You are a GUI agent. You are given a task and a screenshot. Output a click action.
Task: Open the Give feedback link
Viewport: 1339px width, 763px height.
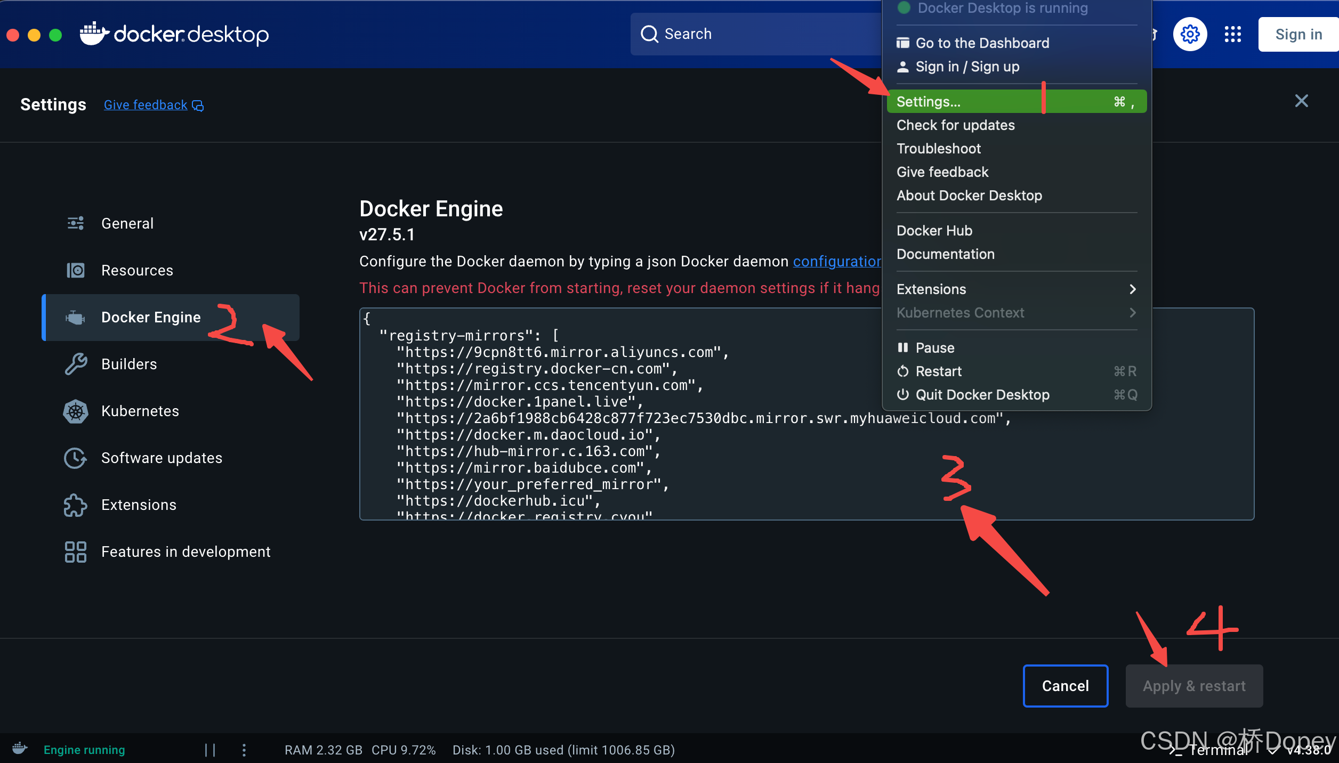coord(145,104)
